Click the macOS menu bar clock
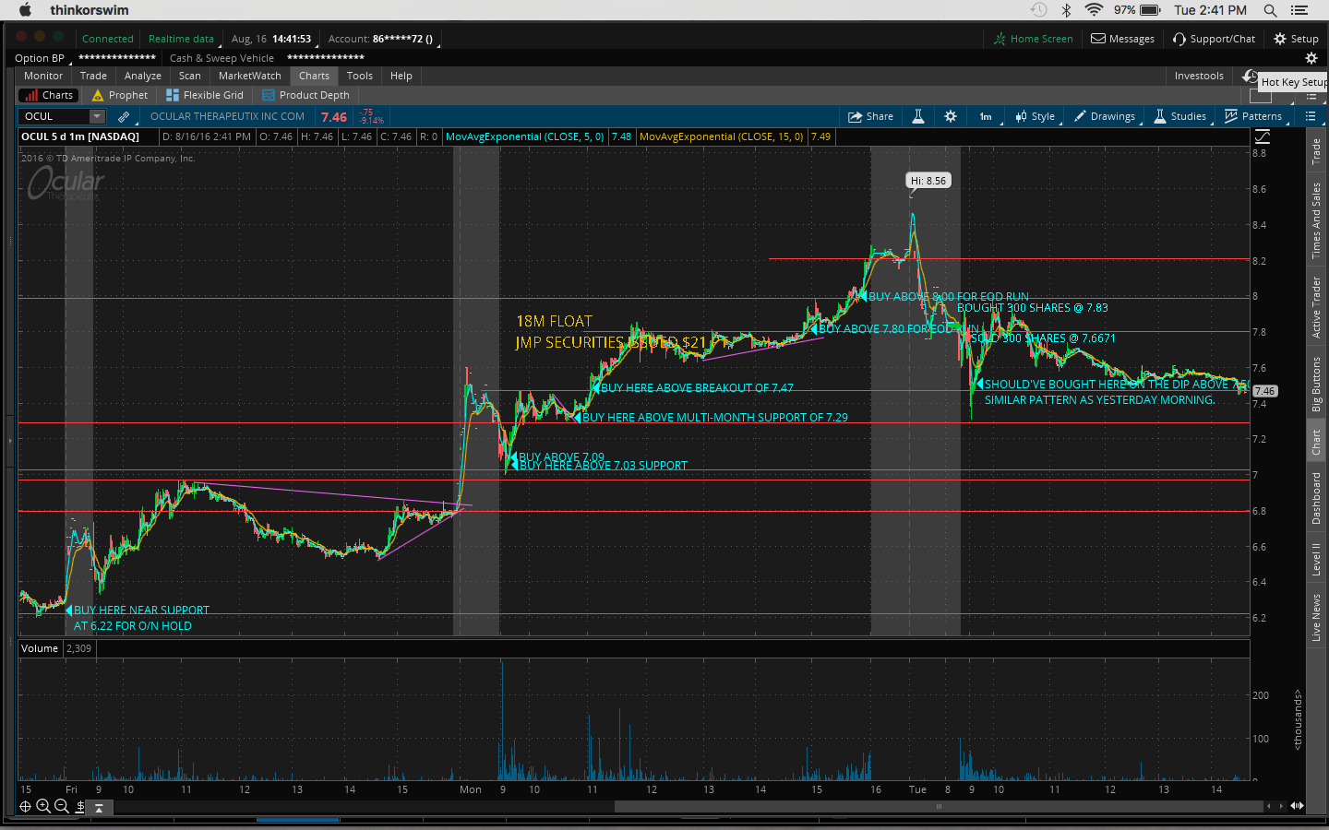 (1210, 10)
